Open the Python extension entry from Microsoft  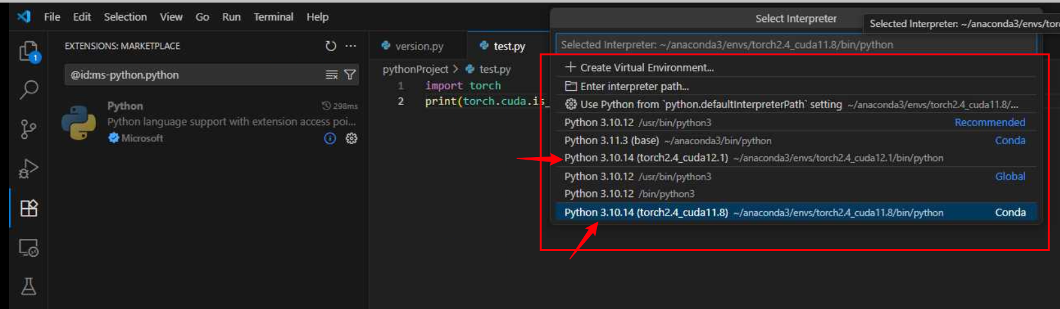point(213,122)
